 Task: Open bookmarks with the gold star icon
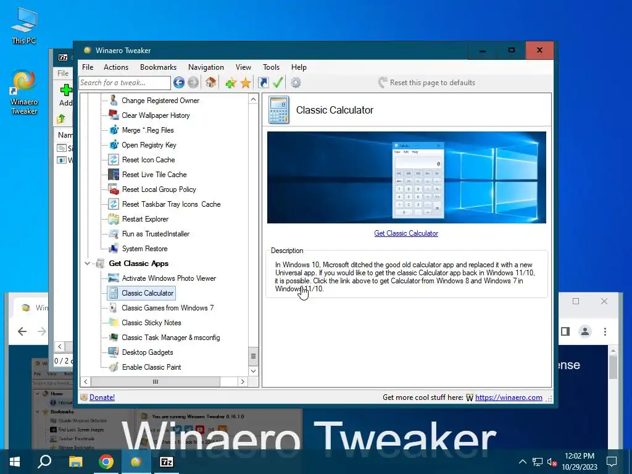246,83
